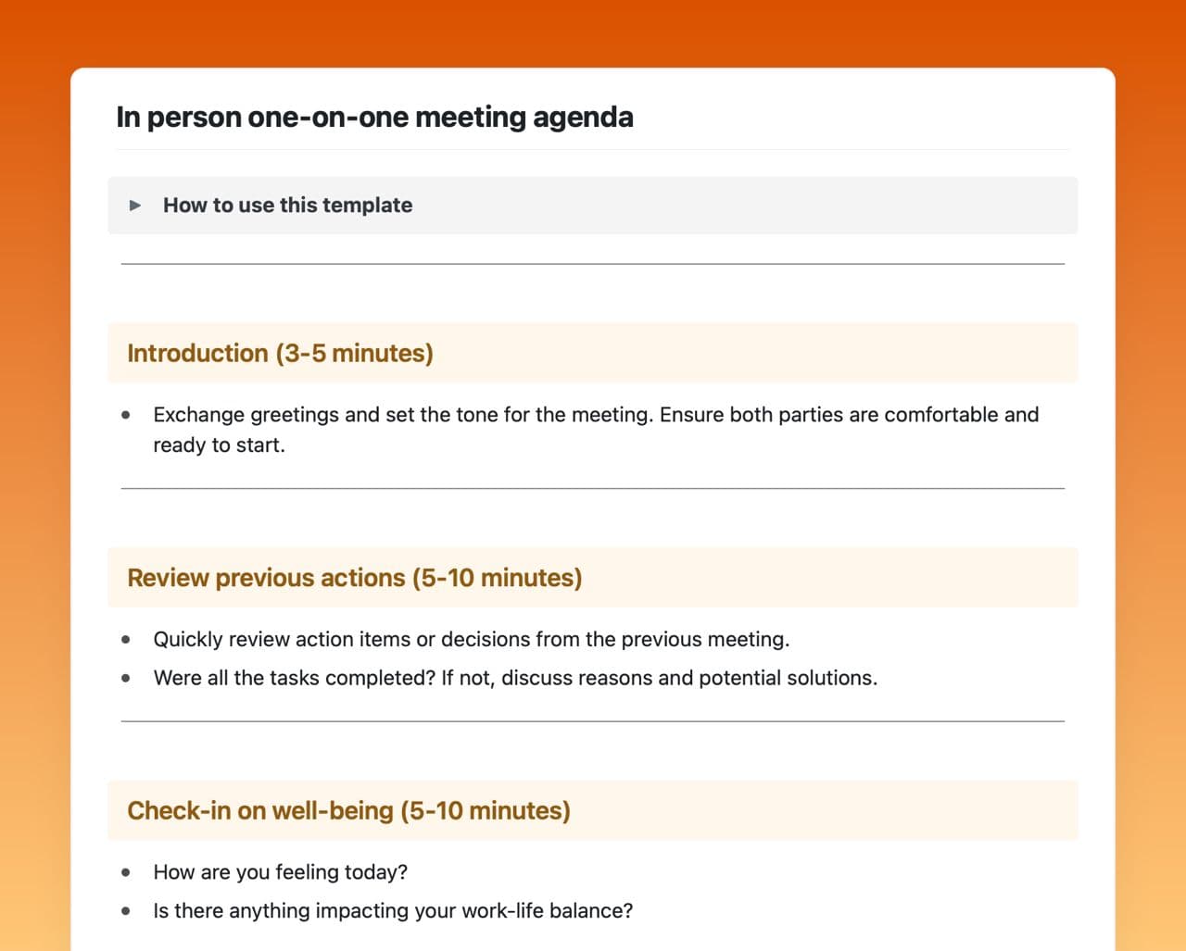Select the divider above the Introduction section
Viewport: 1186px width, 951px height.
pos(593,264)
